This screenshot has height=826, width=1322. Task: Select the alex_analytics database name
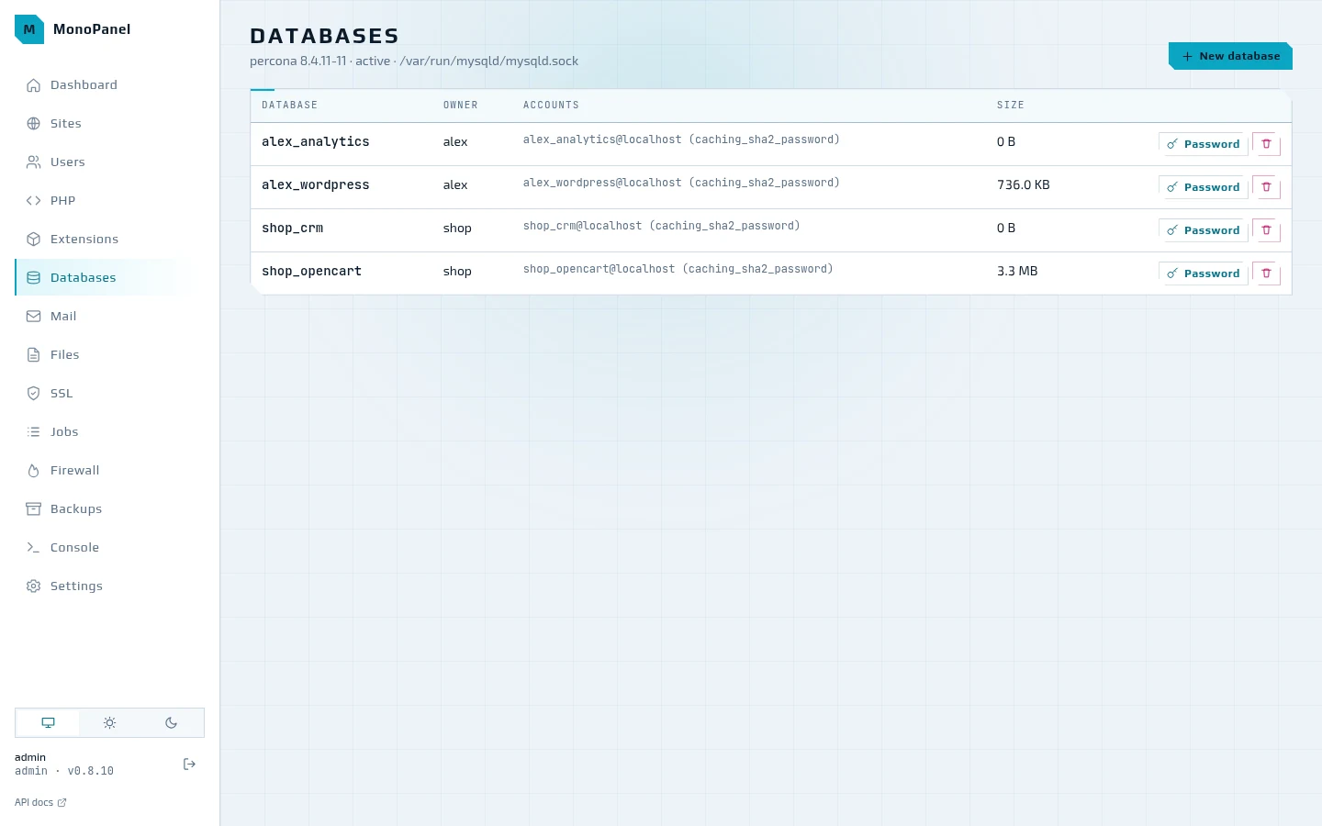pyautogui.click(x=315, y=141)
